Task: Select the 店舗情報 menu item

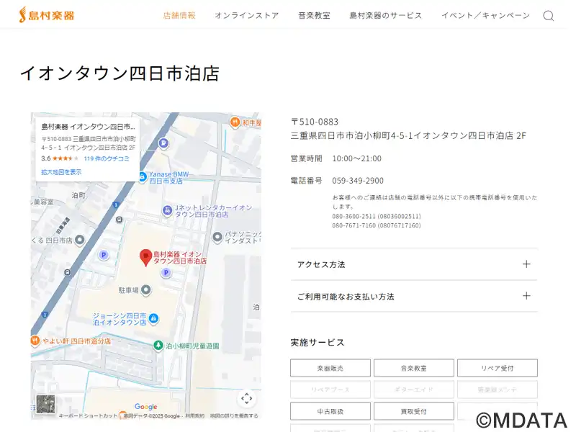Action: pos(179,15)
